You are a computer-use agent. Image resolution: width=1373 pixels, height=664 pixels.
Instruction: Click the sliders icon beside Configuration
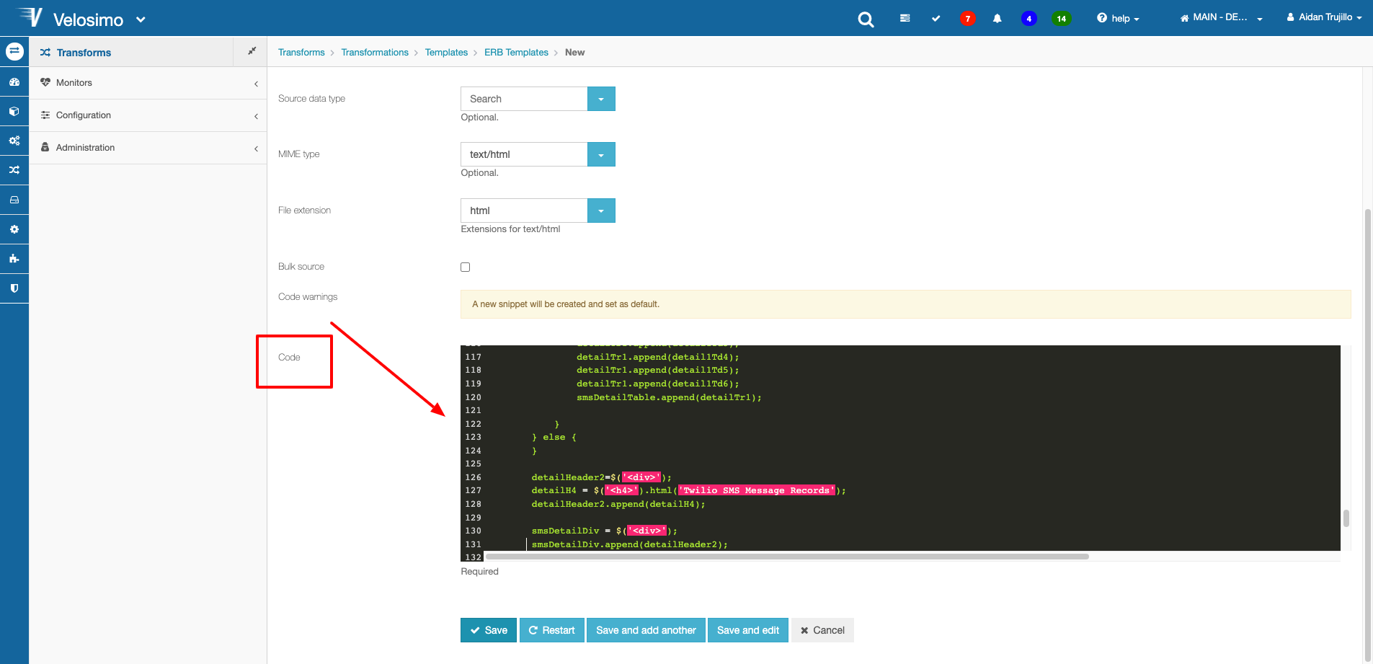45,115
